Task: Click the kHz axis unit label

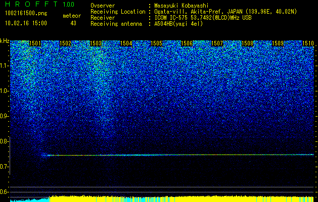Action: point(5,41)
